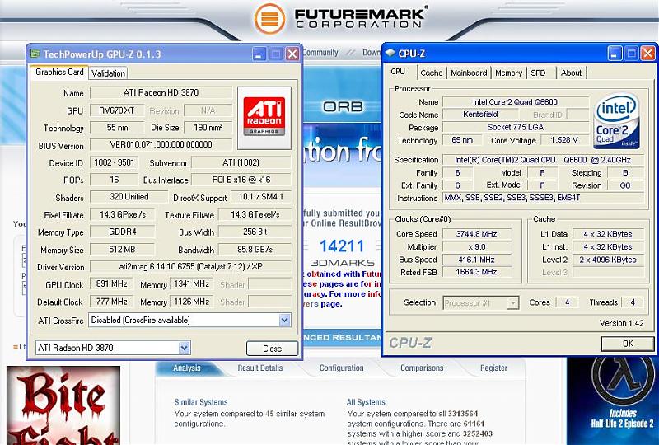Click the Driver Version value field

[190, 267]
